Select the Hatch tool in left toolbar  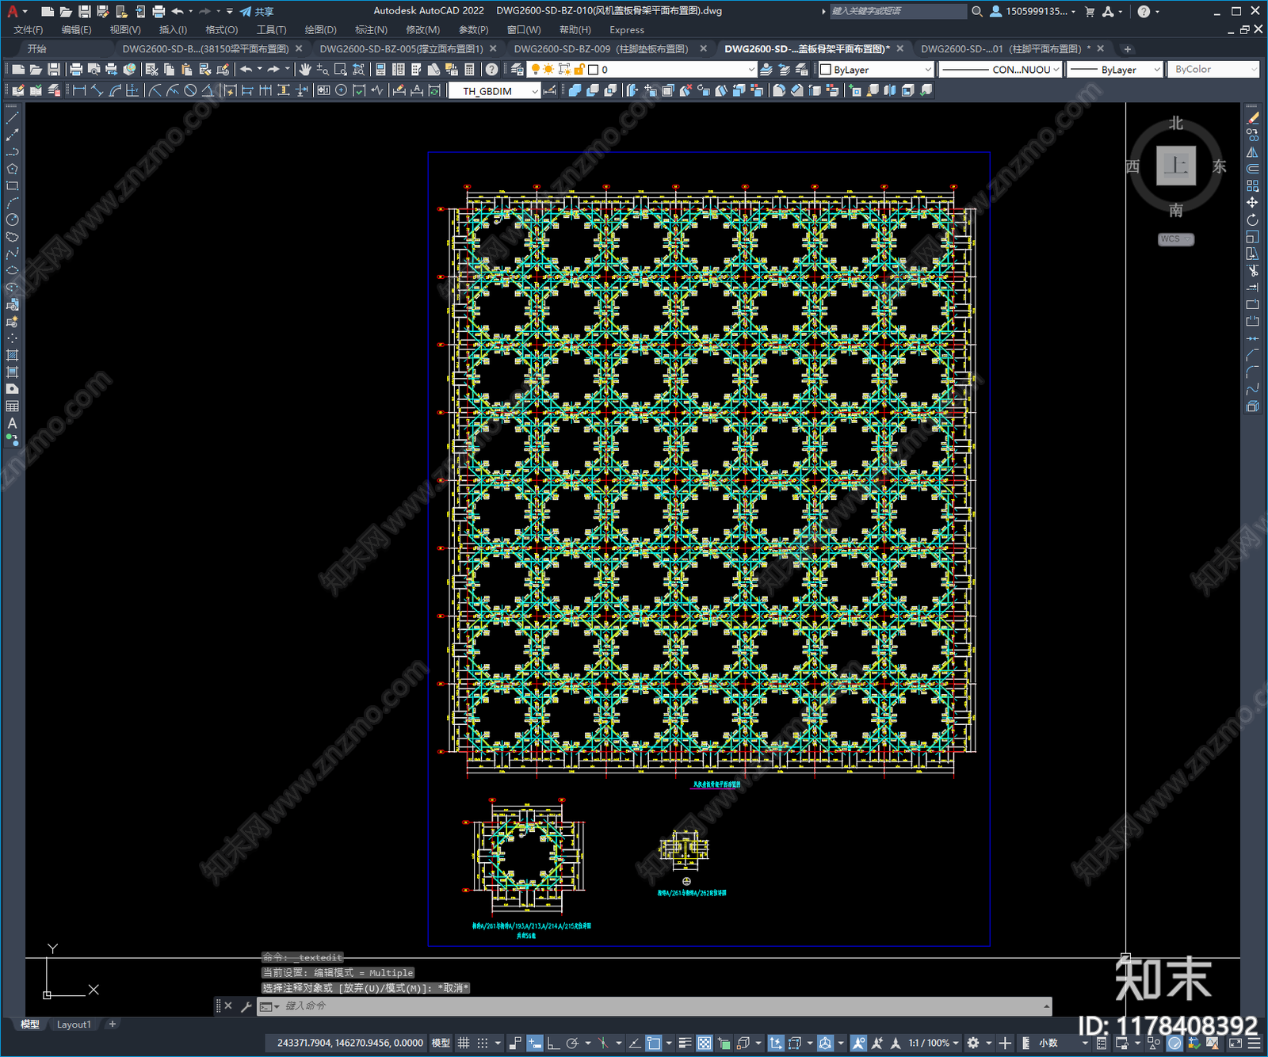point(12,356)
